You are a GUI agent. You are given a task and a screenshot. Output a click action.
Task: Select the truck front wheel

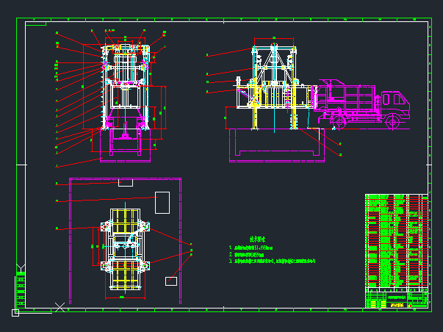pyautogui.click(x=393, y=122)
